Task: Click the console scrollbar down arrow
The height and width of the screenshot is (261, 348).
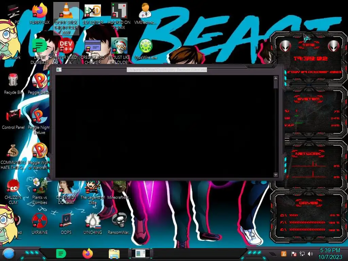Action: (276, 175)
